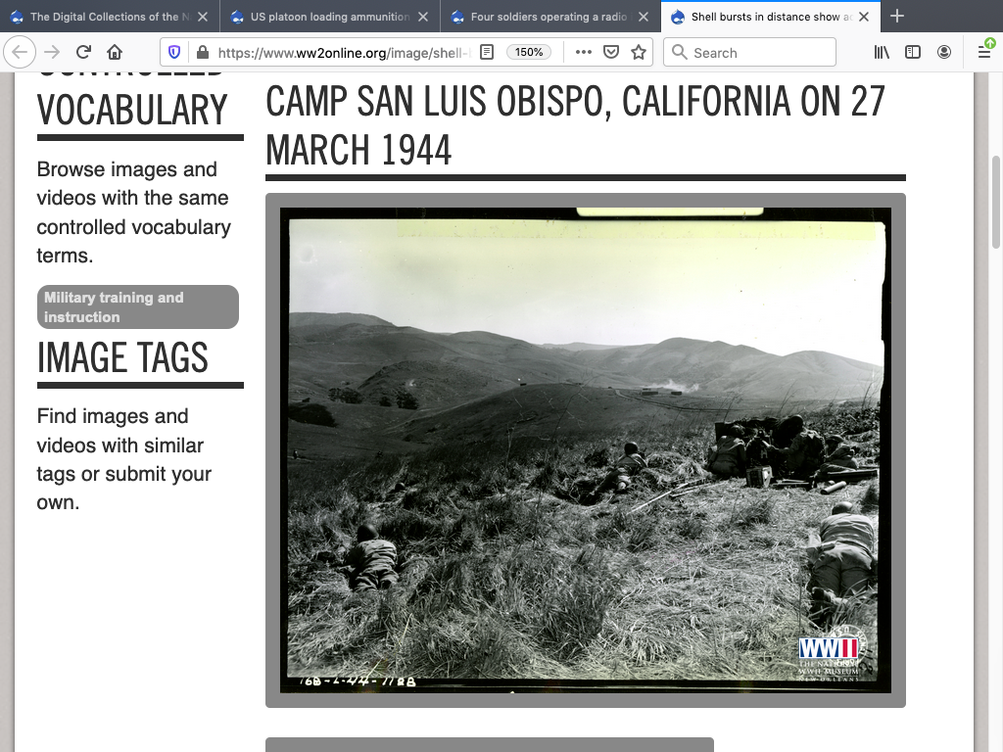Toggle the sidebar panel icon
Viewport: 1003px width, 752px height.
pyautogui.click(x=912, y=53)
